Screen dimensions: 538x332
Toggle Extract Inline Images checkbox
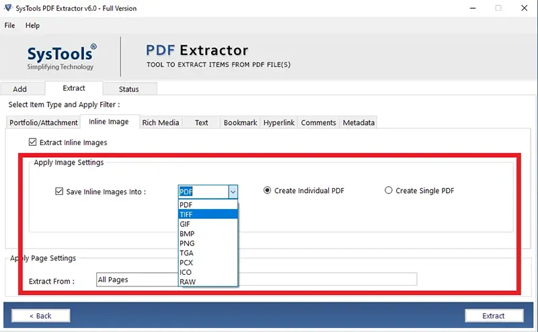[x=32, y=142]
